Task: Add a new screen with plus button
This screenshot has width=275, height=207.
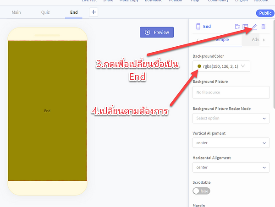Action: click(x=93, y=12)
